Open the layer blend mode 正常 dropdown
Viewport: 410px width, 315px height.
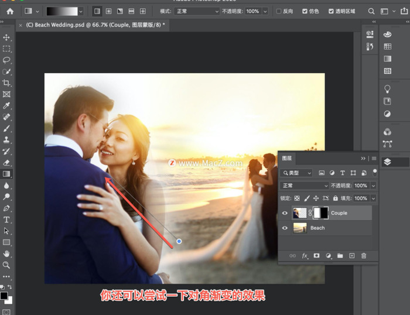304,186
